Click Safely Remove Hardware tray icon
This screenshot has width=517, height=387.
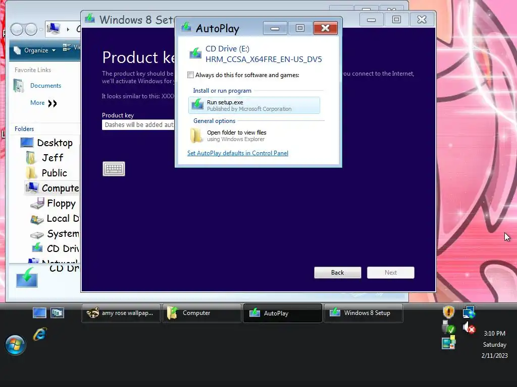click(x=448, y=328)
